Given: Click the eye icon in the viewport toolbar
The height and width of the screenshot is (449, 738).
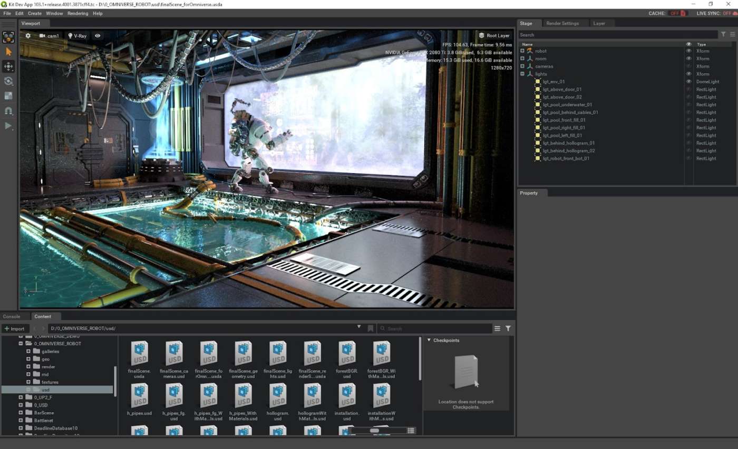Looking at the screenshot, I should pos(98,36).
